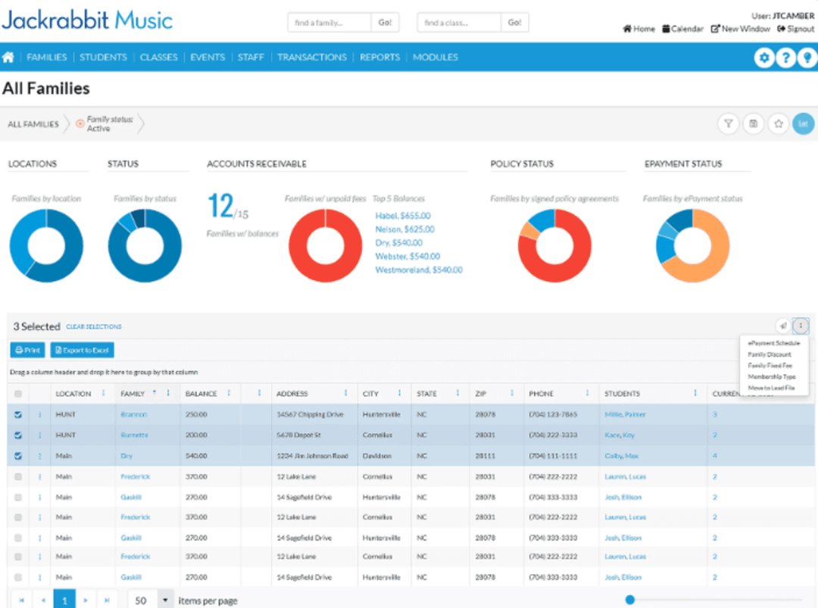Click the send announcement icon above the grid menu

click(x=783, y=326)
